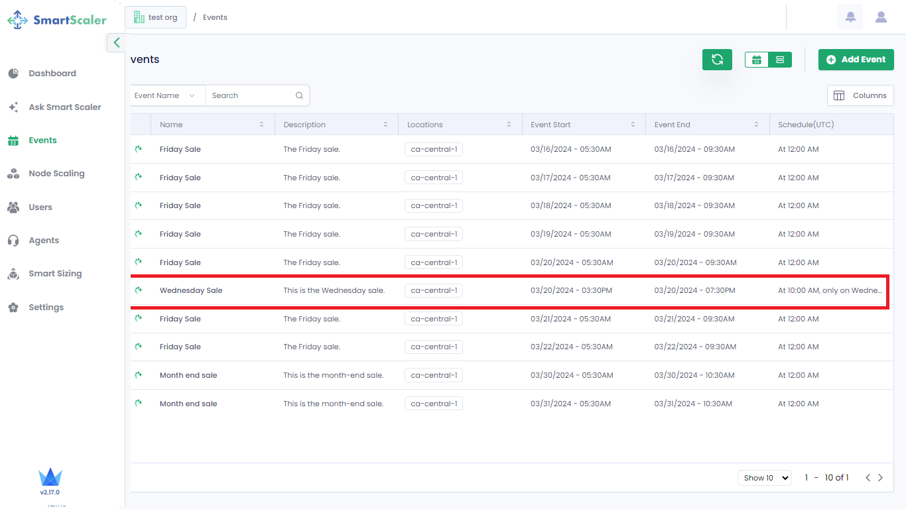Click the refresh events icon button
The image size is (906, 509).
point(717,60)
